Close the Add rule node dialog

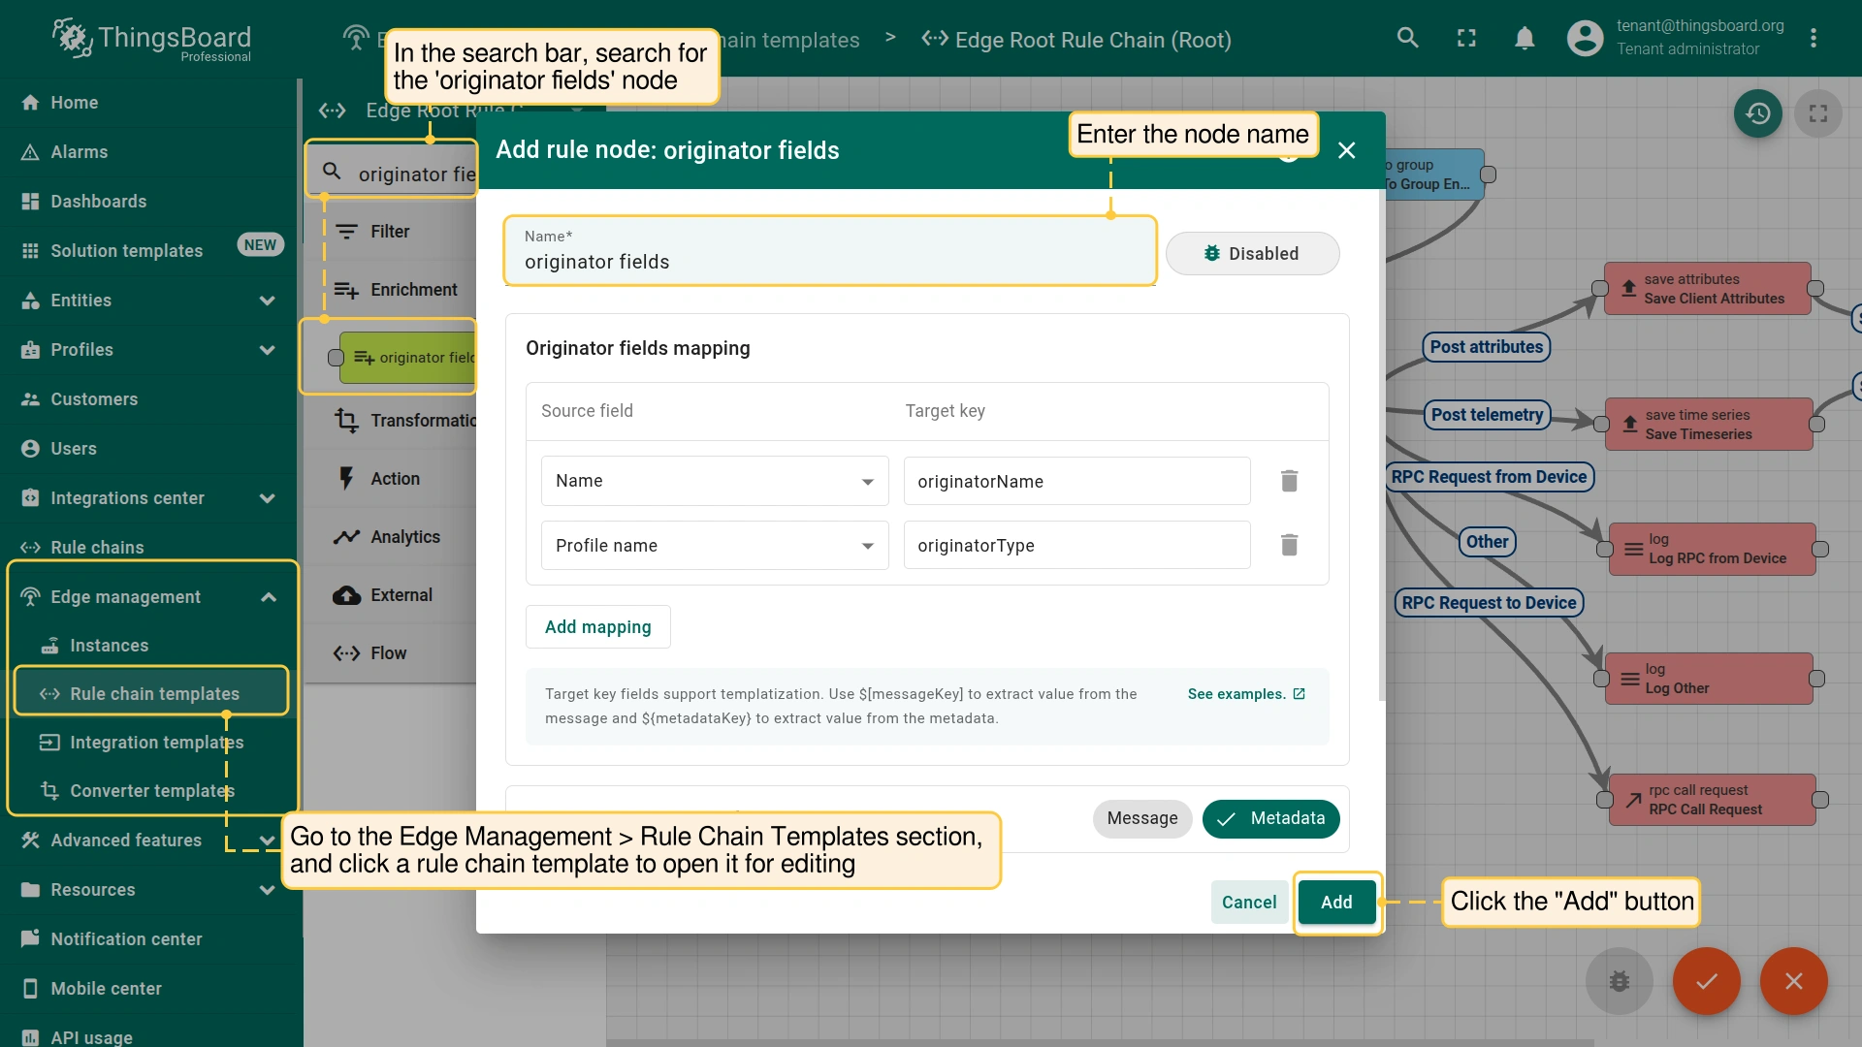1346,150
